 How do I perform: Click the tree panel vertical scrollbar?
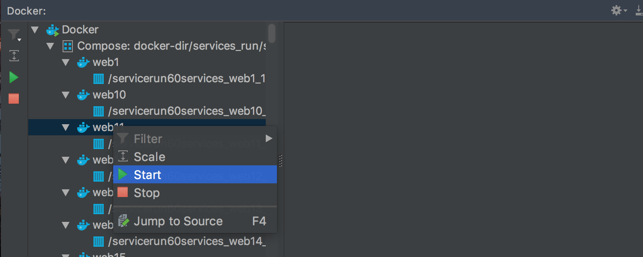click(x=271, y=33)
